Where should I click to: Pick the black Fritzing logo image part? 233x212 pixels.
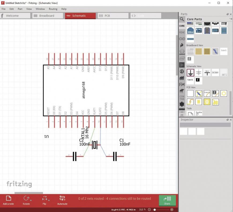tap(199, 81)
